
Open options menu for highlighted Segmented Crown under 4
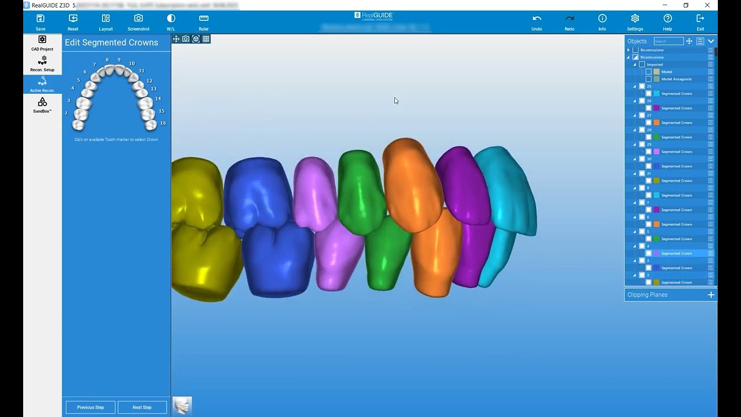tap(710, 253)
